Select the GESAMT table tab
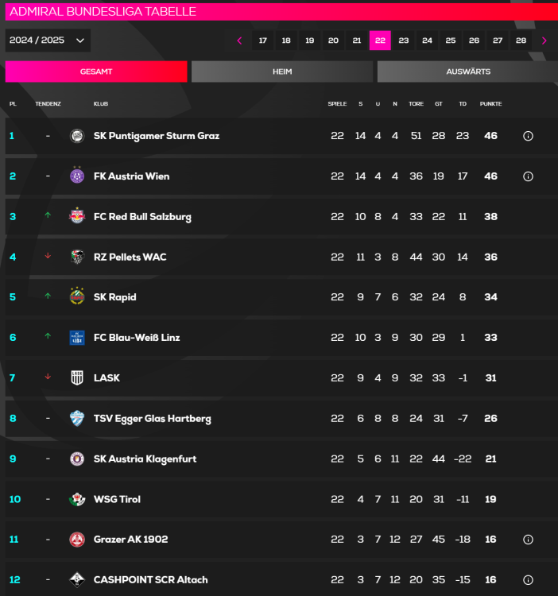558x596 pixels. pos(96,72)
